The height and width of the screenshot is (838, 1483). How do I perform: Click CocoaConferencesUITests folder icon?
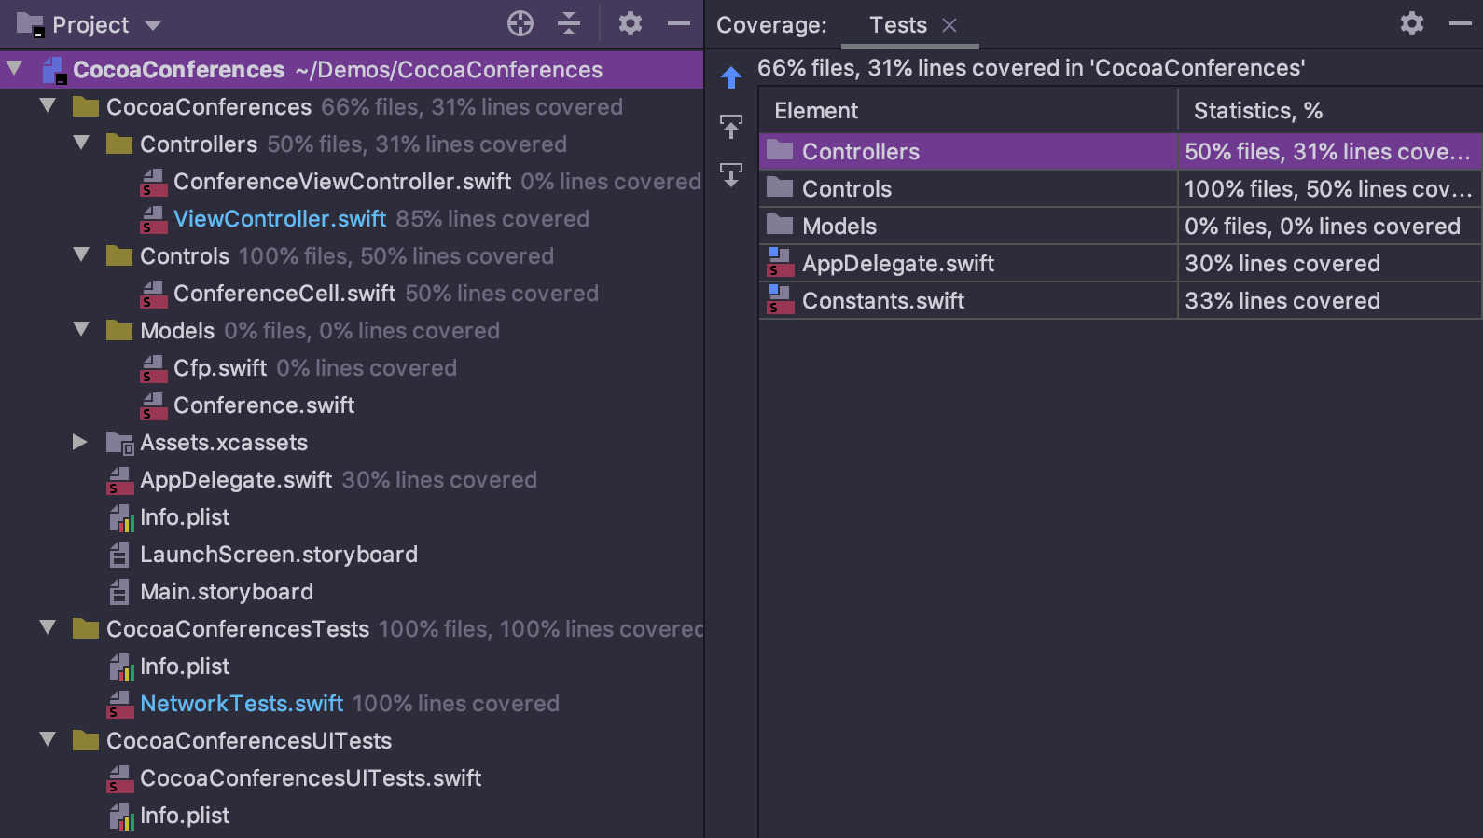point(86,740)
